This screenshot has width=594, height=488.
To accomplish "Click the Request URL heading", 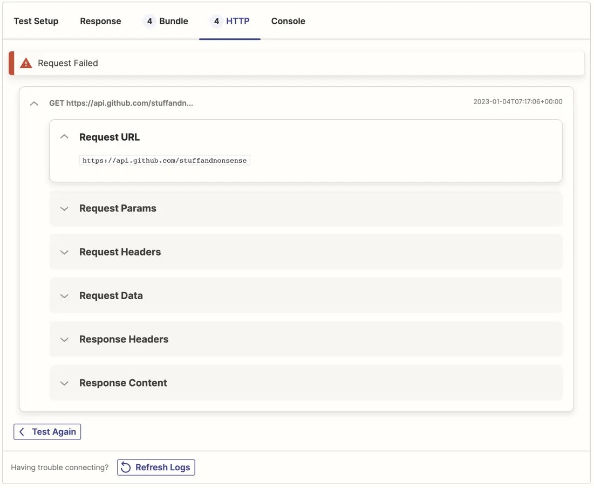I will 109,137.
